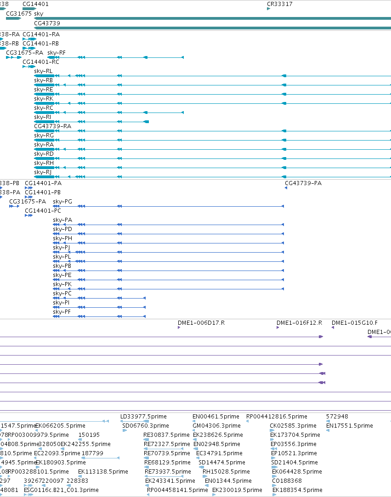Select the sky-RG transcript label
The image size is (391, 497).
coord(44,136)
